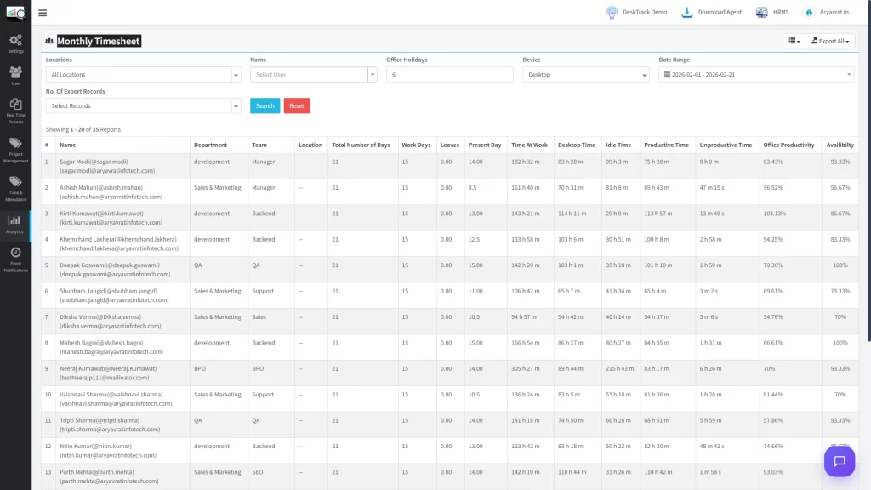Screen dimensions: 871x490
Task: Click the Monthly Timesheet group icon
Action: point(49,41)
